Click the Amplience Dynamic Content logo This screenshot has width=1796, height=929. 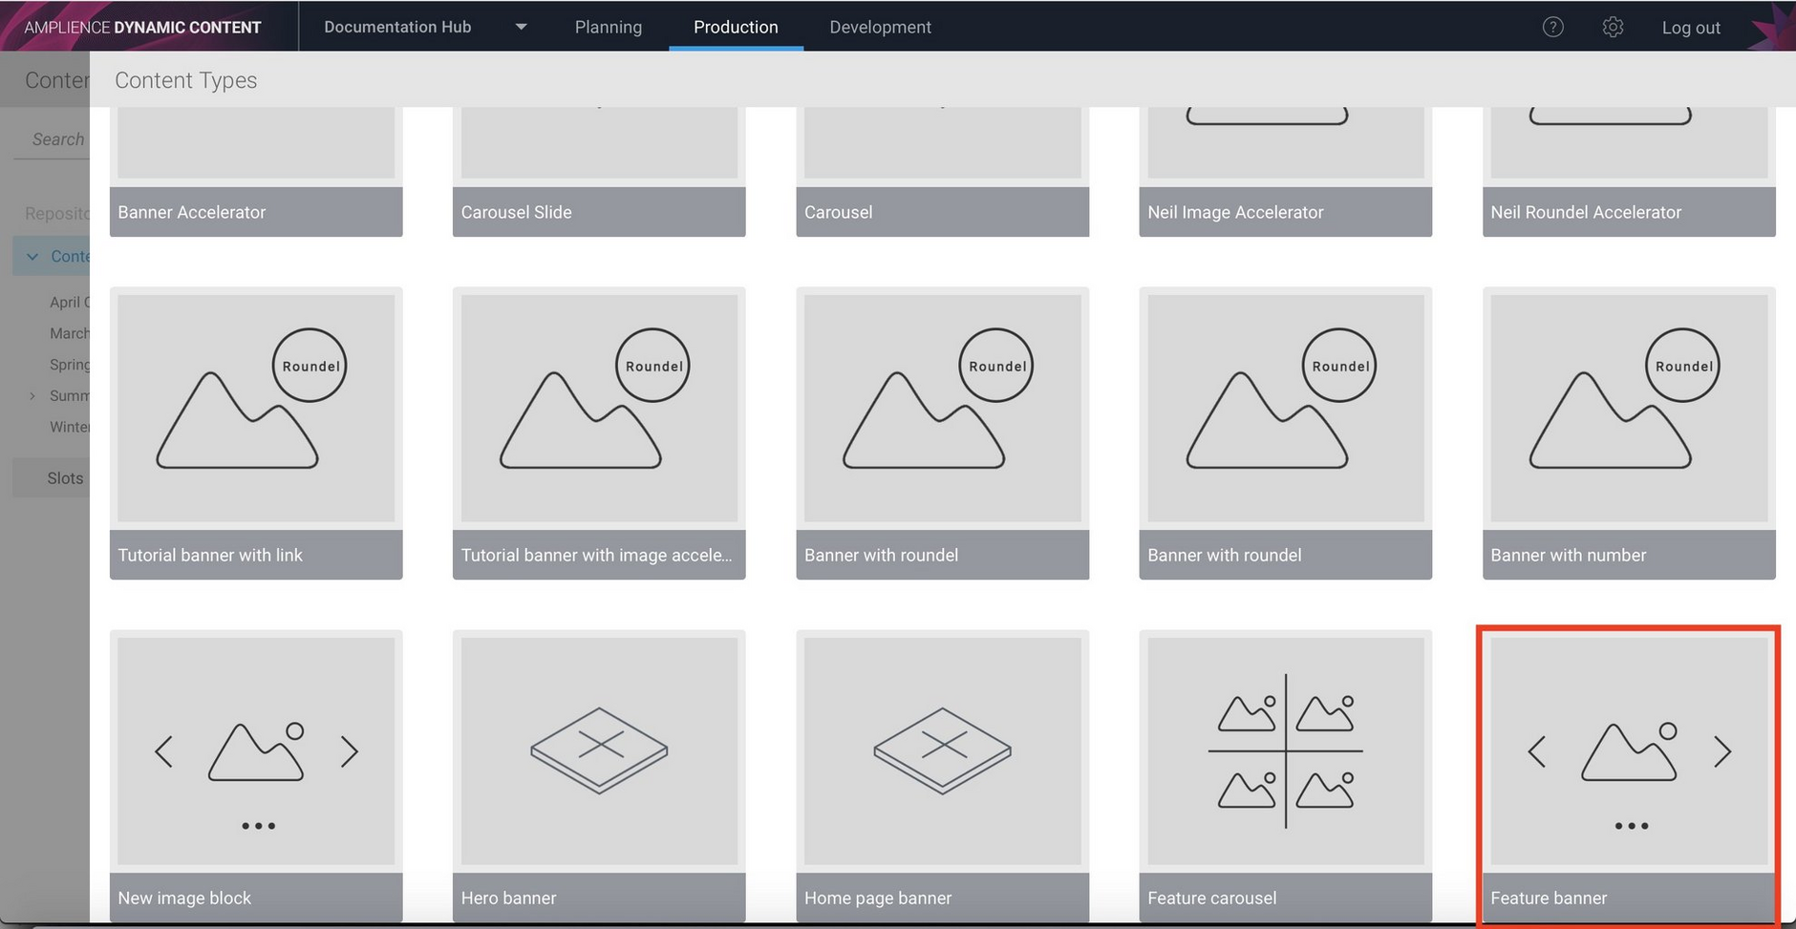click(142, 27)
